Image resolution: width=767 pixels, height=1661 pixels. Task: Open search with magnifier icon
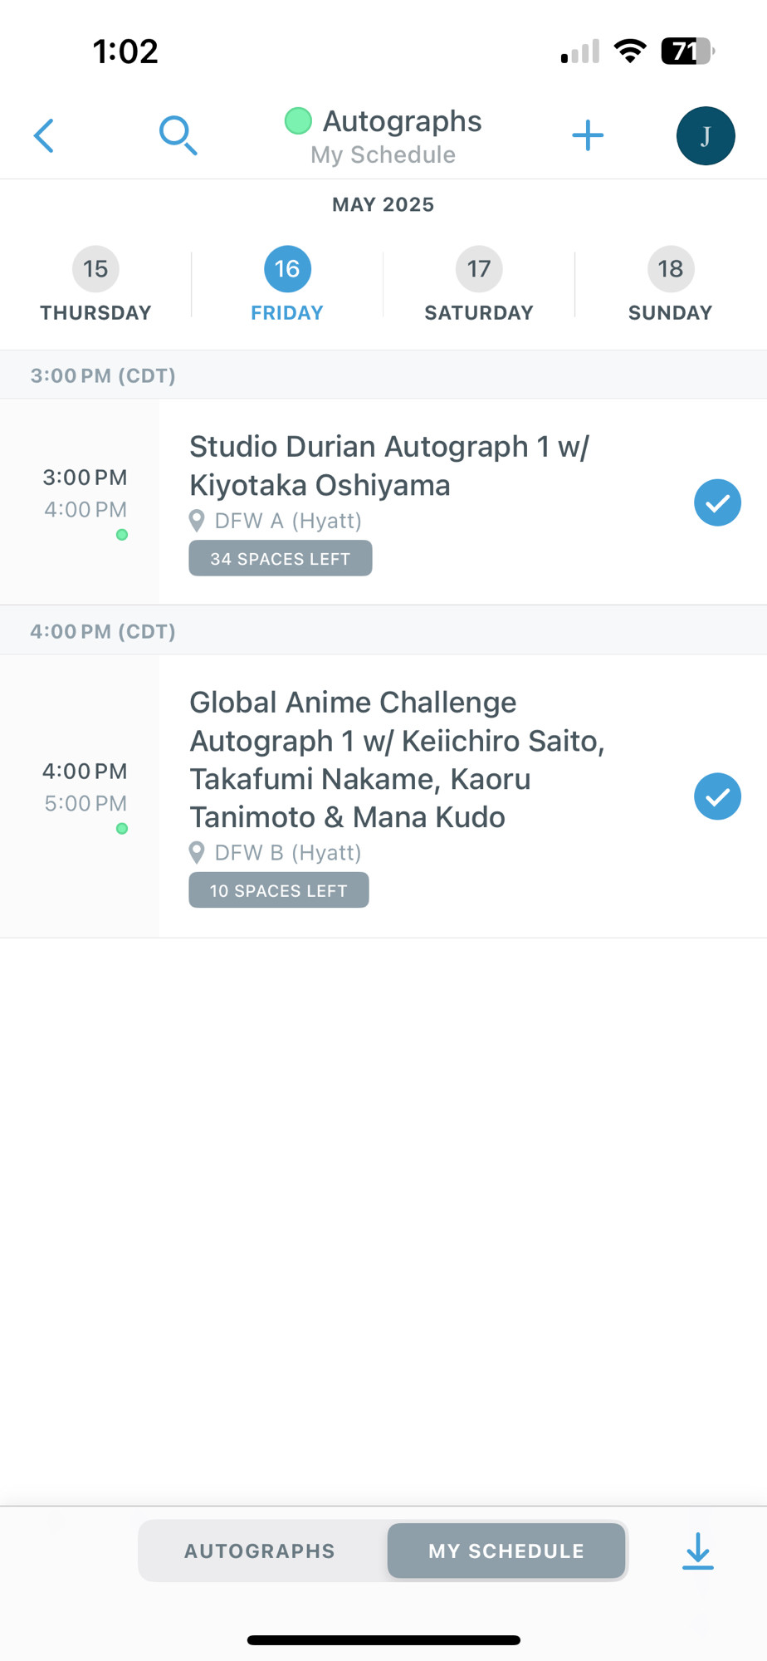point(178,135)
